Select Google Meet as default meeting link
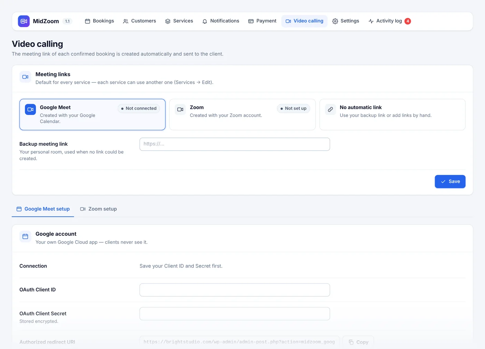Image resolution: width=485 pixels, height=349 pixels. pos(92,115)
